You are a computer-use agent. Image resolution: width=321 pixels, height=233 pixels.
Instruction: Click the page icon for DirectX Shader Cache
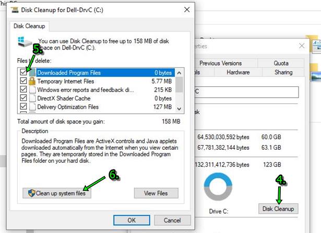(32, 98)
